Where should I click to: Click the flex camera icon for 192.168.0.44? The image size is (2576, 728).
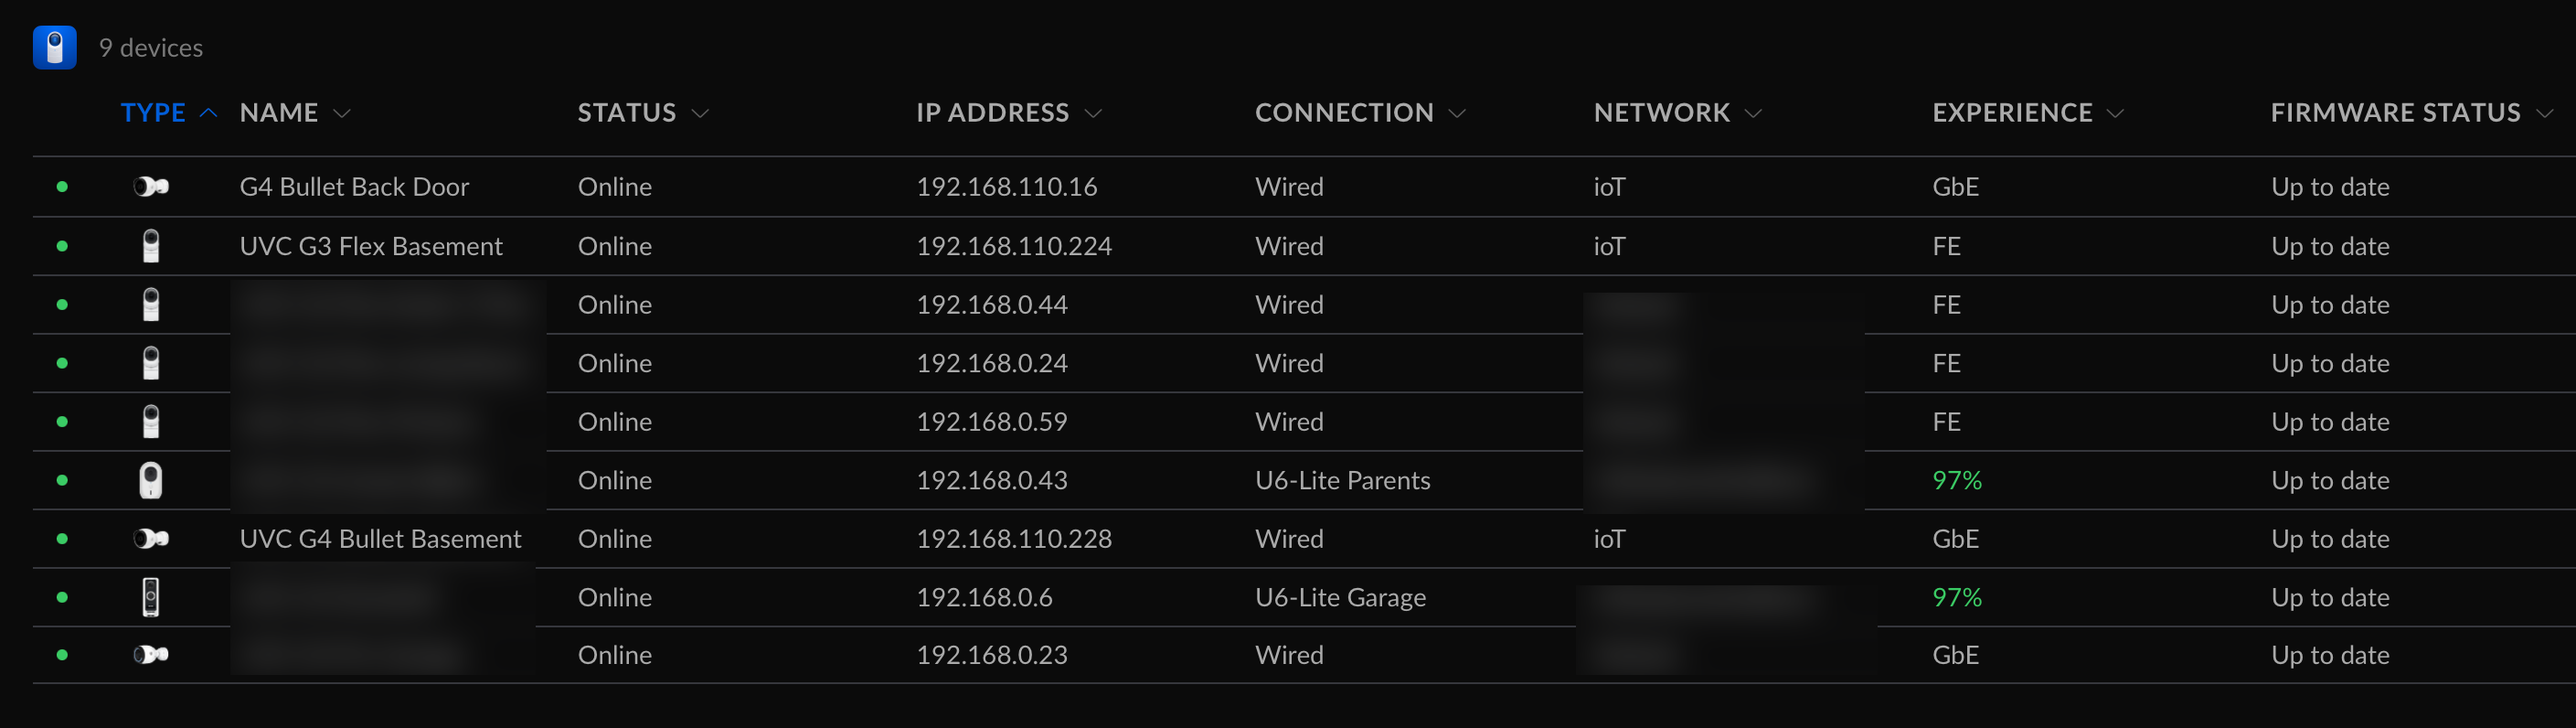[x=151, y=304]
